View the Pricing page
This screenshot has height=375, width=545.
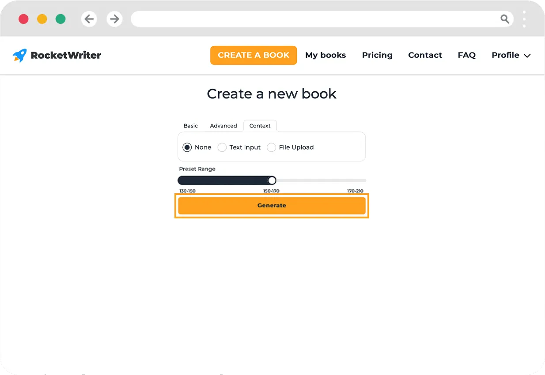377,55
